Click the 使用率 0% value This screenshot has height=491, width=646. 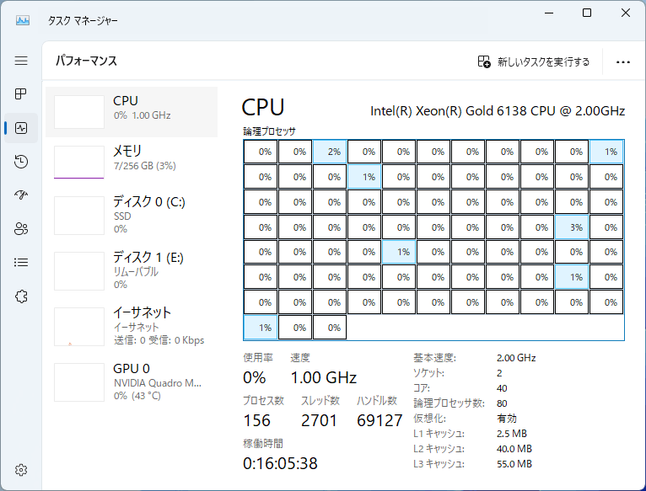[x=254, y=377]
